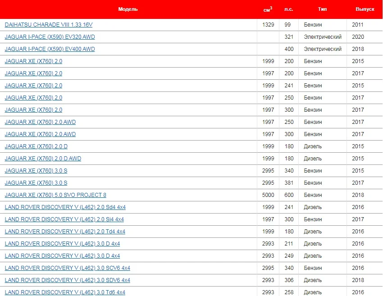This screenshot has height=296, width=383.
Task: Open the DAIHATSU CHARADE VIII 1.33 16V link
Action: tap(49, 25)
